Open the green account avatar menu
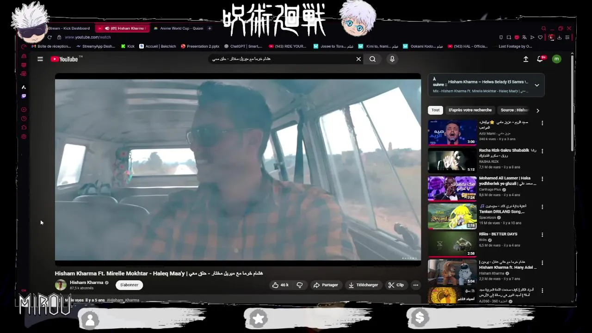The width and height of the screenshot is (592, 333). (556, 59)
